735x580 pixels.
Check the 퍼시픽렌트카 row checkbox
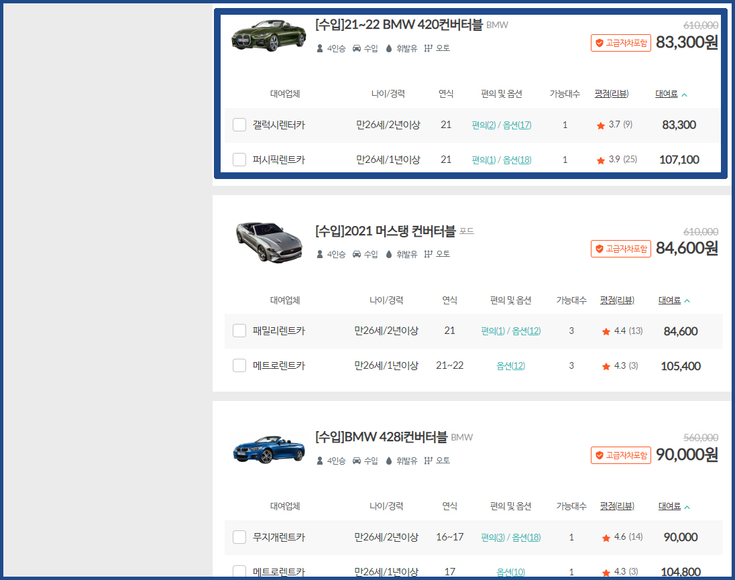pos(239,160)
